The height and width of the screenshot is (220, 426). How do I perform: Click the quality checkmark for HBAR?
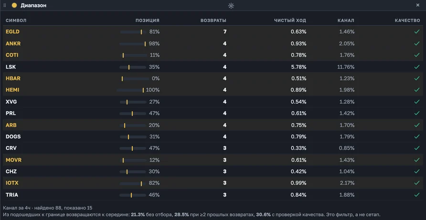(417, 78)
